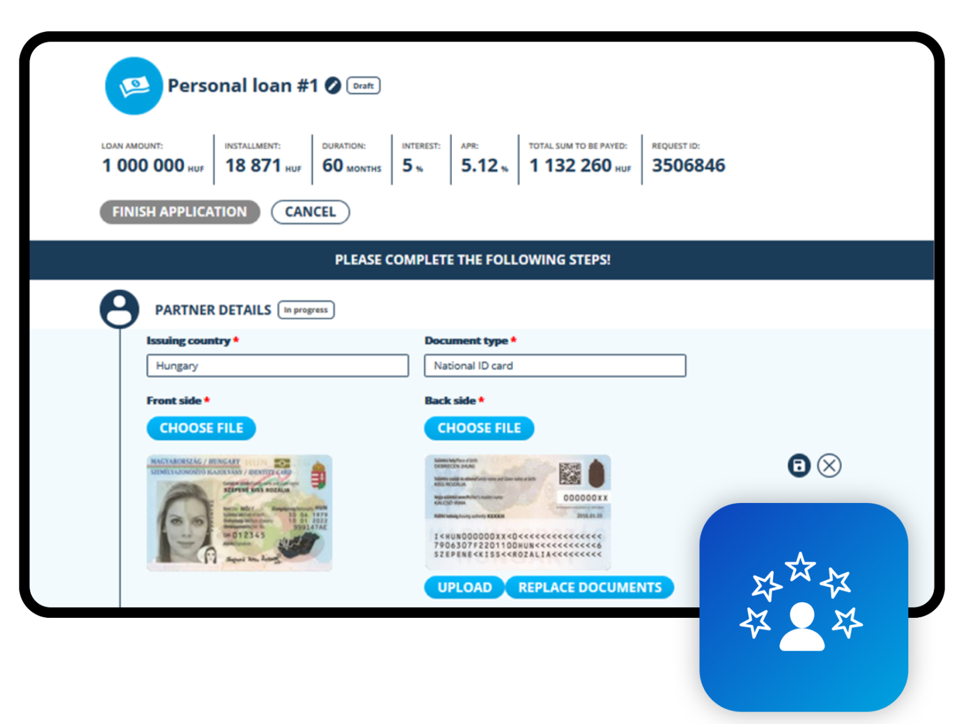Open the Issuing country field showing Hungary
The width and height of the screenshot is (964, 724).
277,365
